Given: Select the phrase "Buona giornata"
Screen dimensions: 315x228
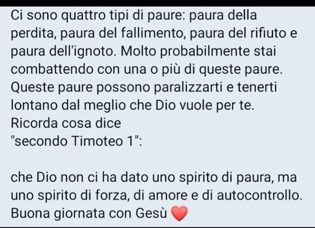Looking at the screenshot, I should click(x=58, y=213).
